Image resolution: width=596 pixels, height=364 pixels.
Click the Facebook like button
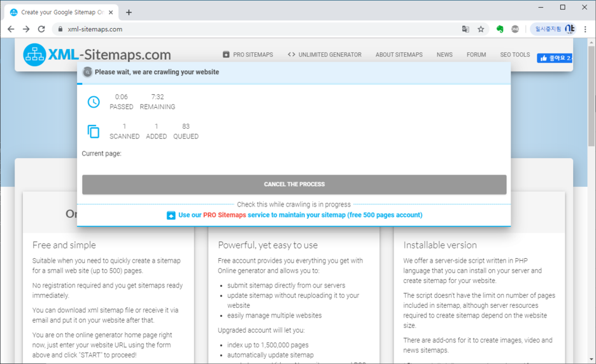(555, 58)
